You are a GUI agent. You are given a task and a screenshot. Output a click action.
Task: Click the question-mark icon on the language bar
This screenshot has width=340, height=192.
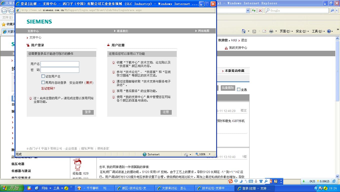click(276, 181)
